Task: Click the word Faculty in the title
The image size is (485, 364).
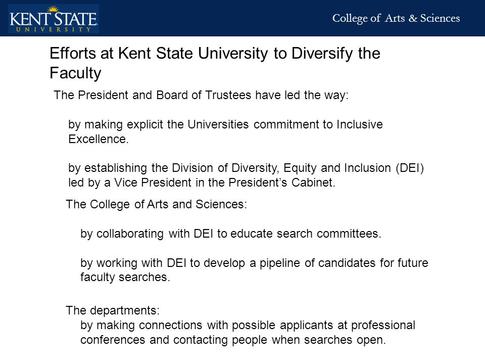Action: (75, 73)
